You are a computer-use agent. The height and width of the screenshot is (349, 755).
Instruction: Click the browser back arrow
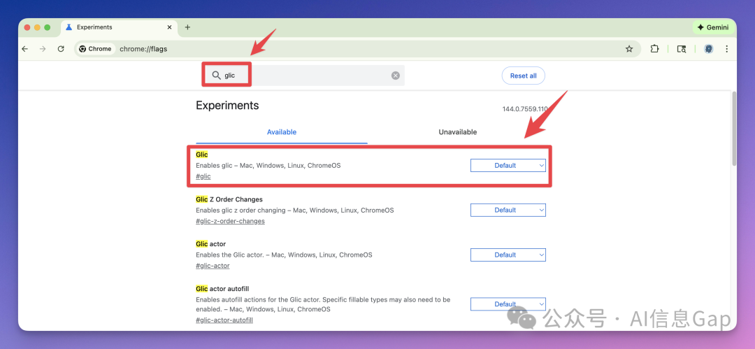click(x=25, y=49)
